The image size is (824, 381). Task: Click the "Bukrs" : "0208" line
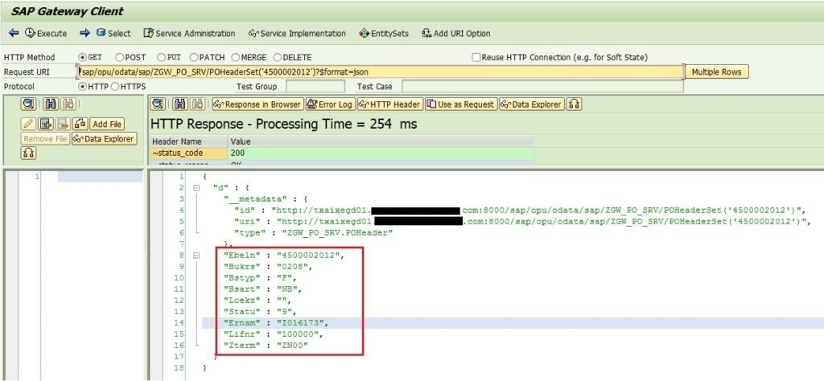(x=268, y=267)
